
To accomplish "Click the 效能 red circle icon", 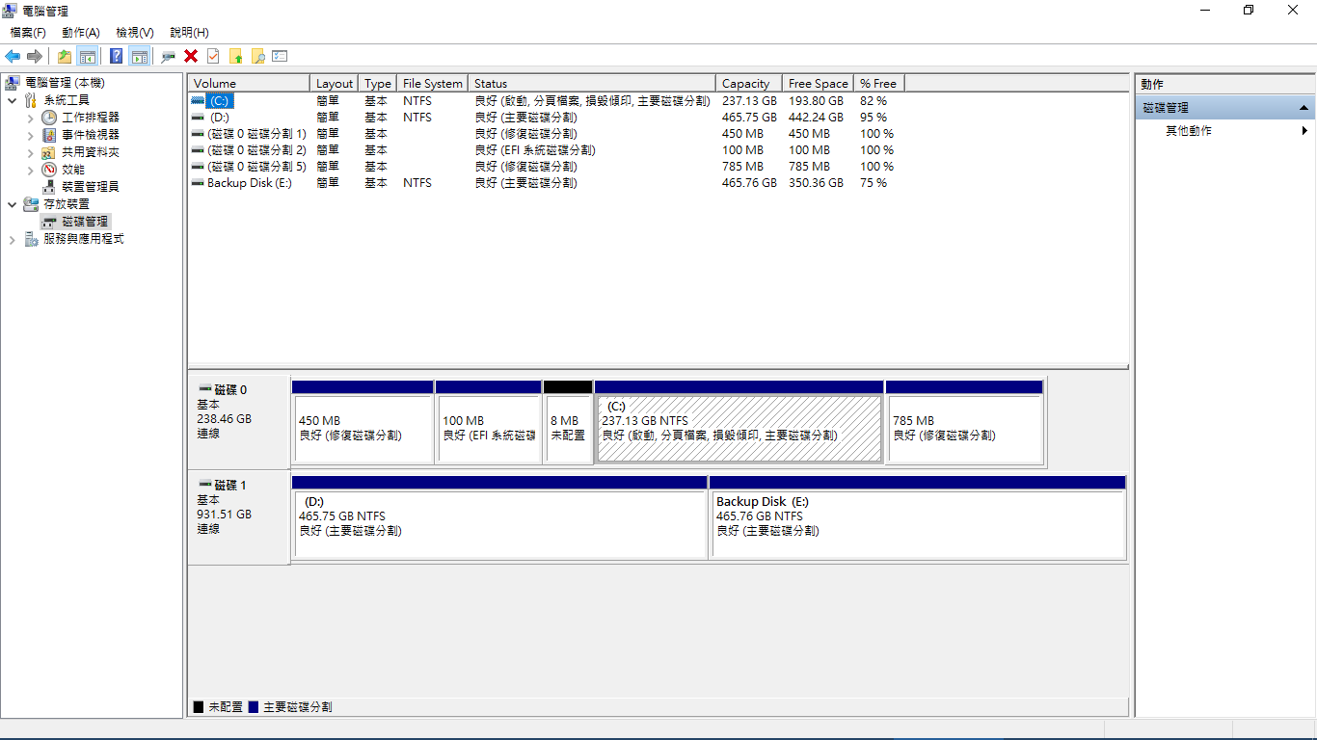I will 49,170.
